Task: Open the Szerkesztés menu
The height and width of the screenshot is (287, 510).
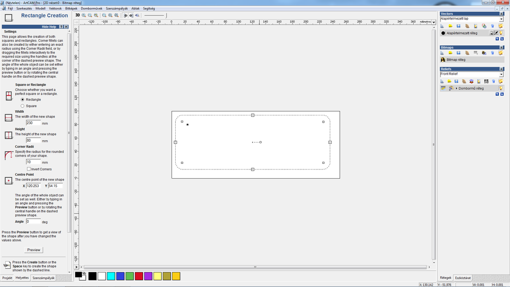Action: coord(24,8)
